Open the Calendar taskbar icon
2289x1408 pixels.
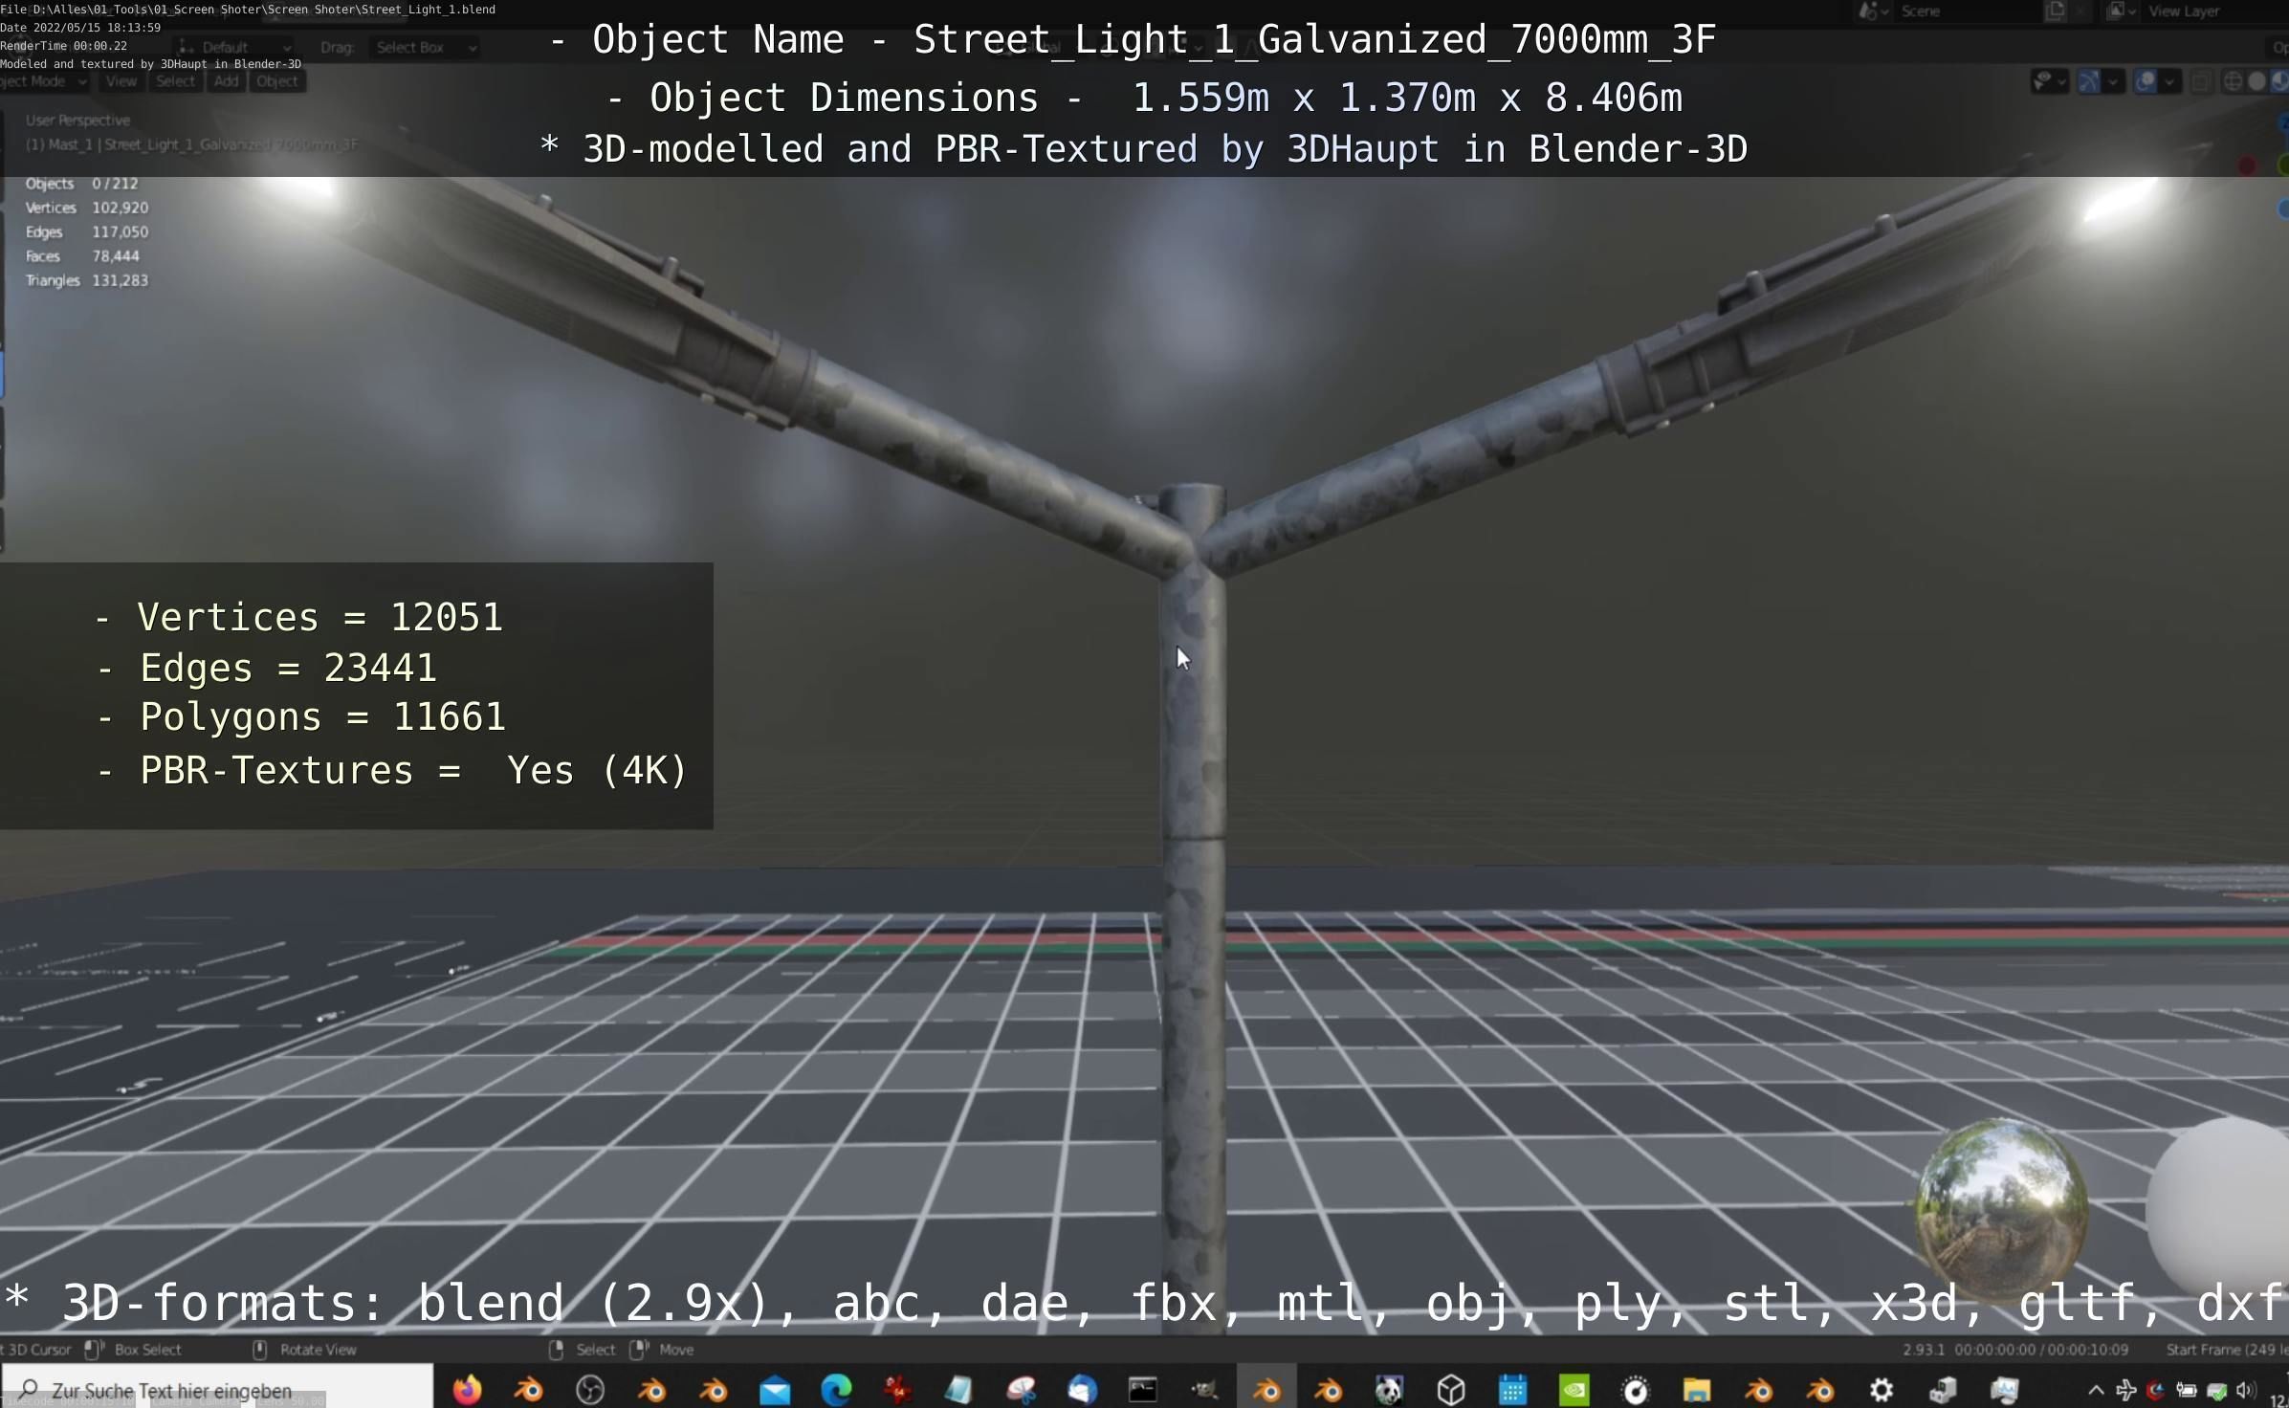(1512, 1390)
